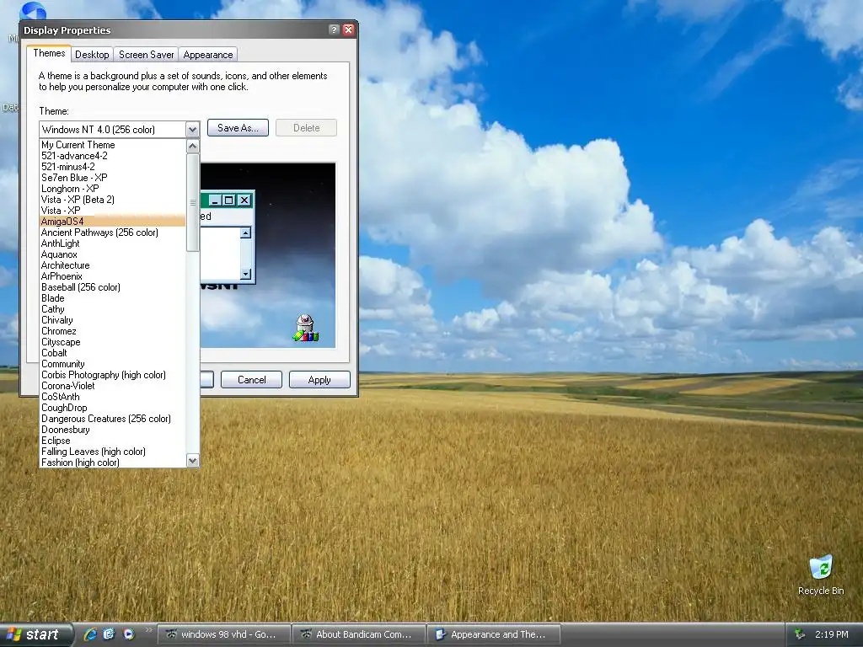Viewport: 863px width, 647px height.
Task: Click the Cancel button
Action: 251,380
